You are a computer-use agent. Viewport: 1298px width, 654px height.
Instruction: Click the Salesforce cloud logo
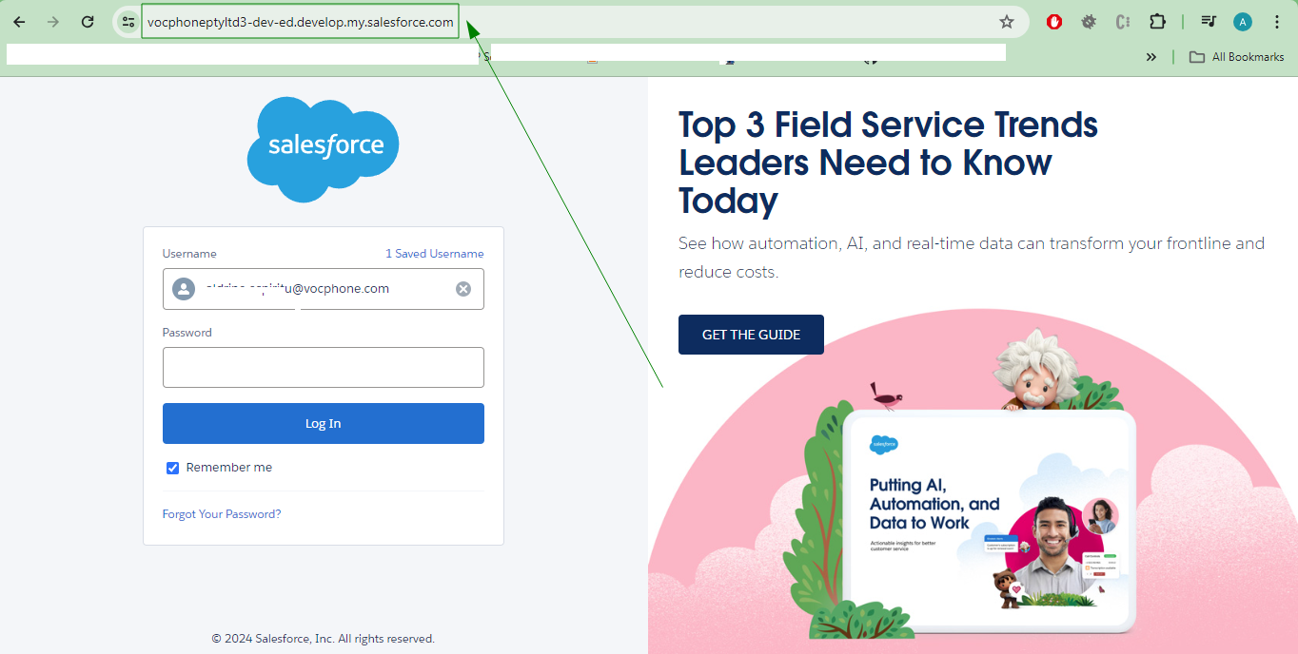[x=323, y=148]
